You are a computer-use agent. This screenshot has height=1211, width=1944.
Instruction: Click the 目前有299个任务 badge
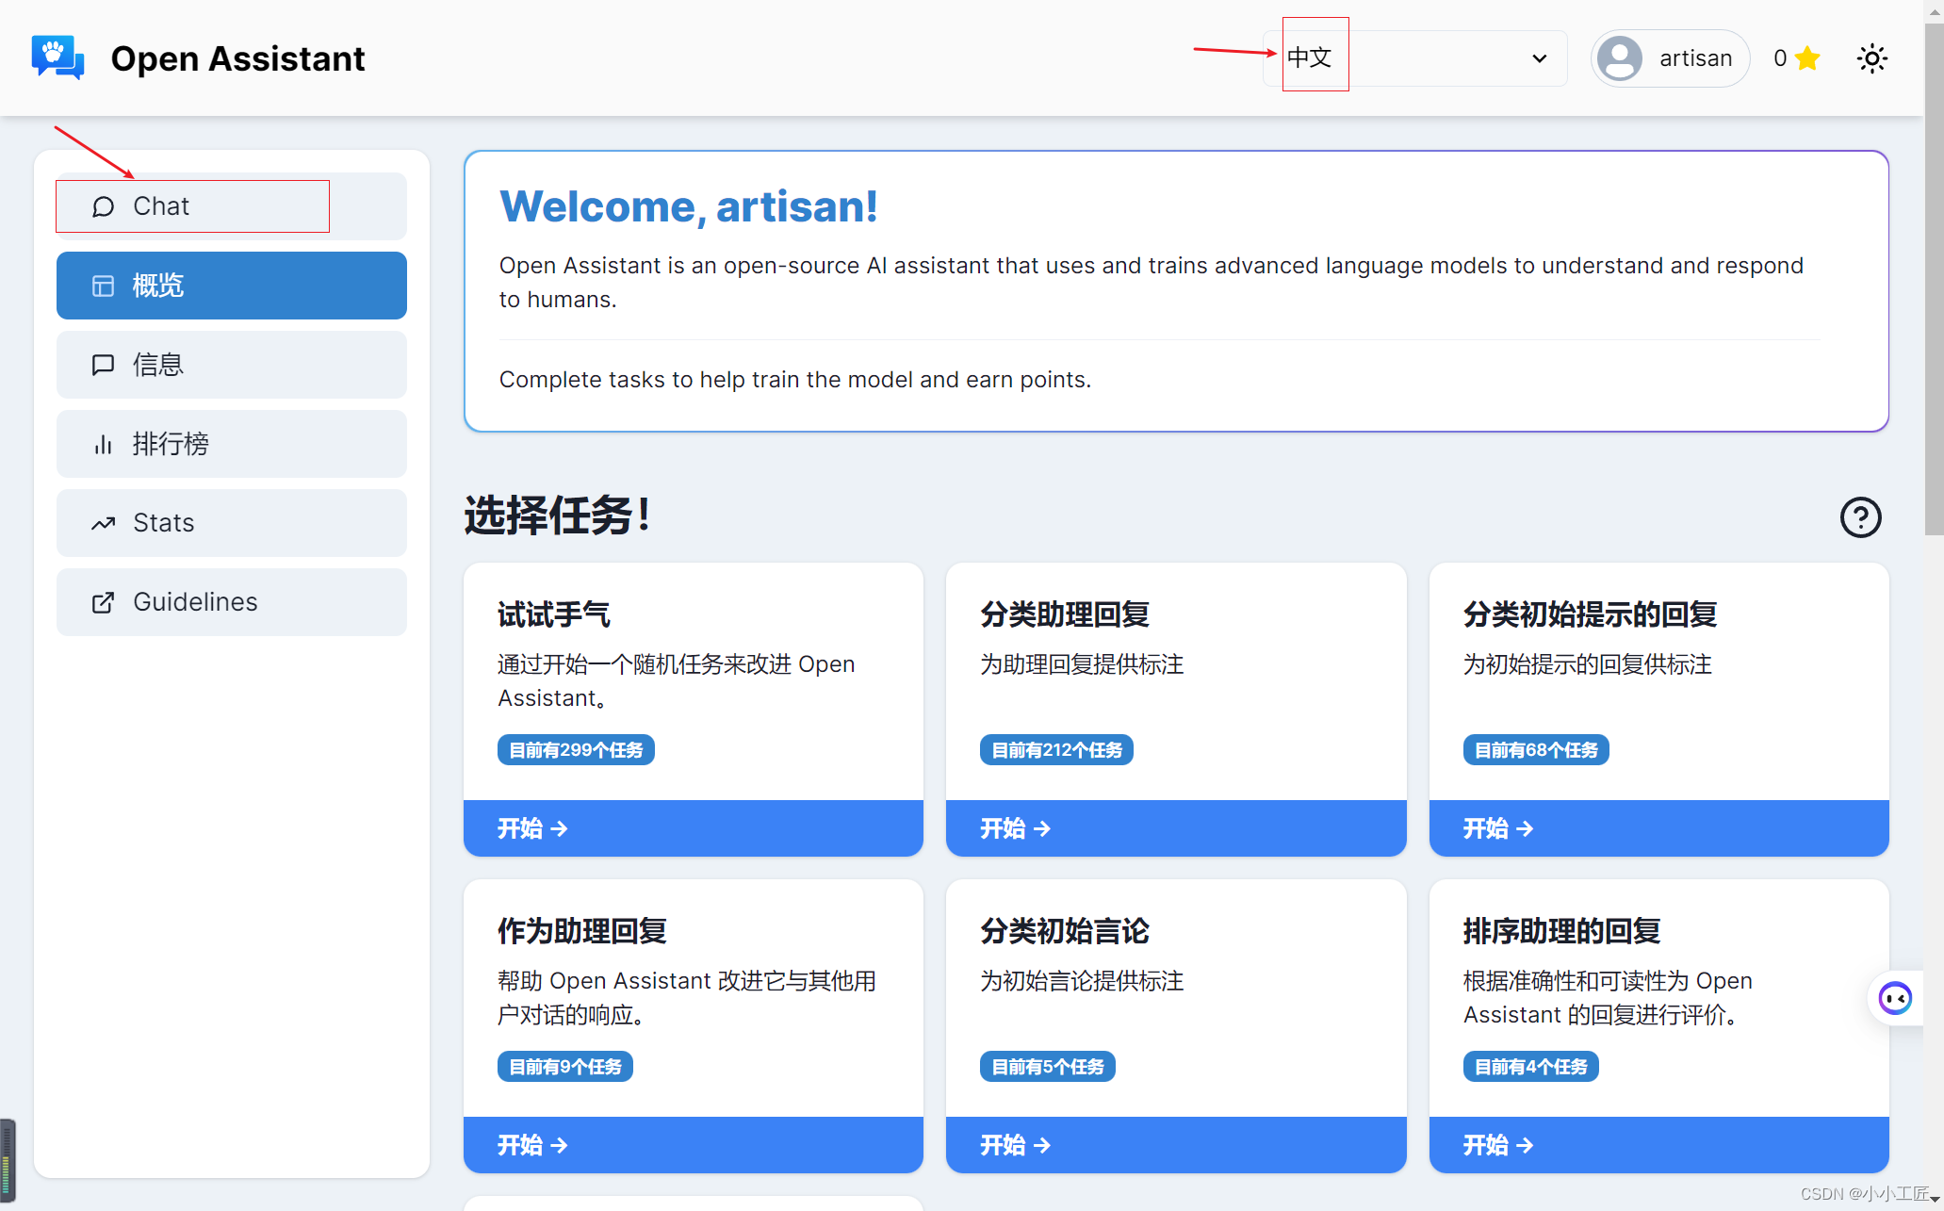pos(576,749)
